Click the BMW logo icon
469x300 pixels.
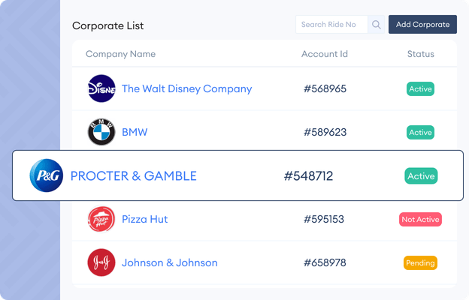tap(101, 132)
